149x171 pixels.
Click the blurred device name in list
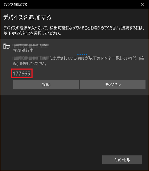[x=31, y=45]
